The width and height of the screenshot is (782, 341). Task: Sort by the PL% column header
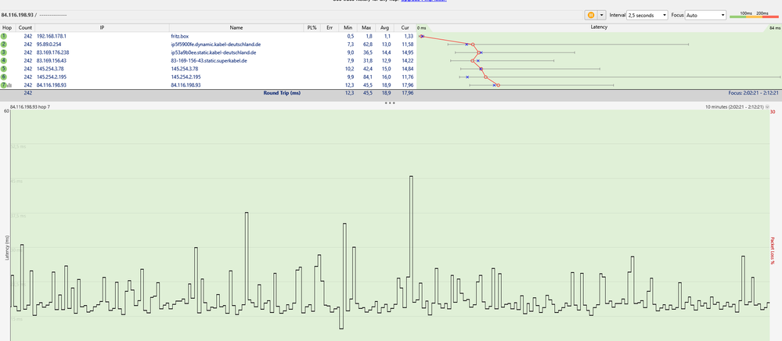pyautogui.click(x=312, y=27)
